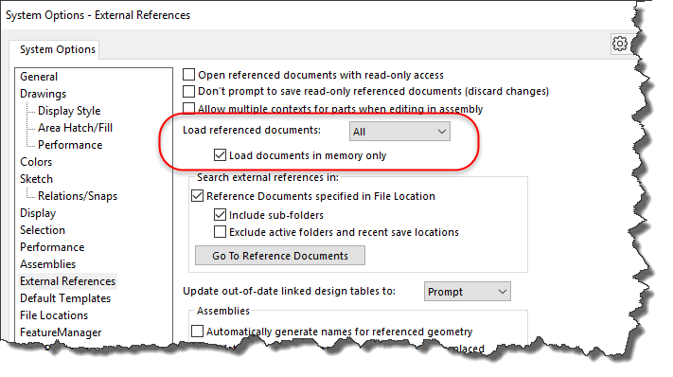Uncheck load documents in memory only
This screenshot has height=377, width=673.
(220, 155)
